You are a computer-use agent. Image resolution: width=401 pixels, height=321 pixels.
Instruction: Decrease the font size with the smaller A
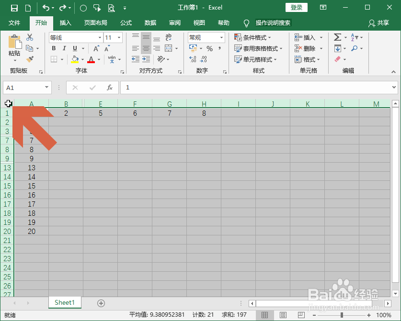tap(107, 48)
